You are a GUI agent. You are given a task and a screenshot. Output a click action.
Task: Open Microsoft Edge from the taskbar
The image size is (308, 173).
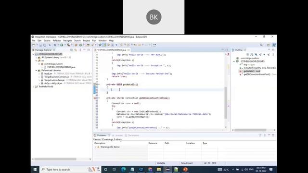pos(123,170)
